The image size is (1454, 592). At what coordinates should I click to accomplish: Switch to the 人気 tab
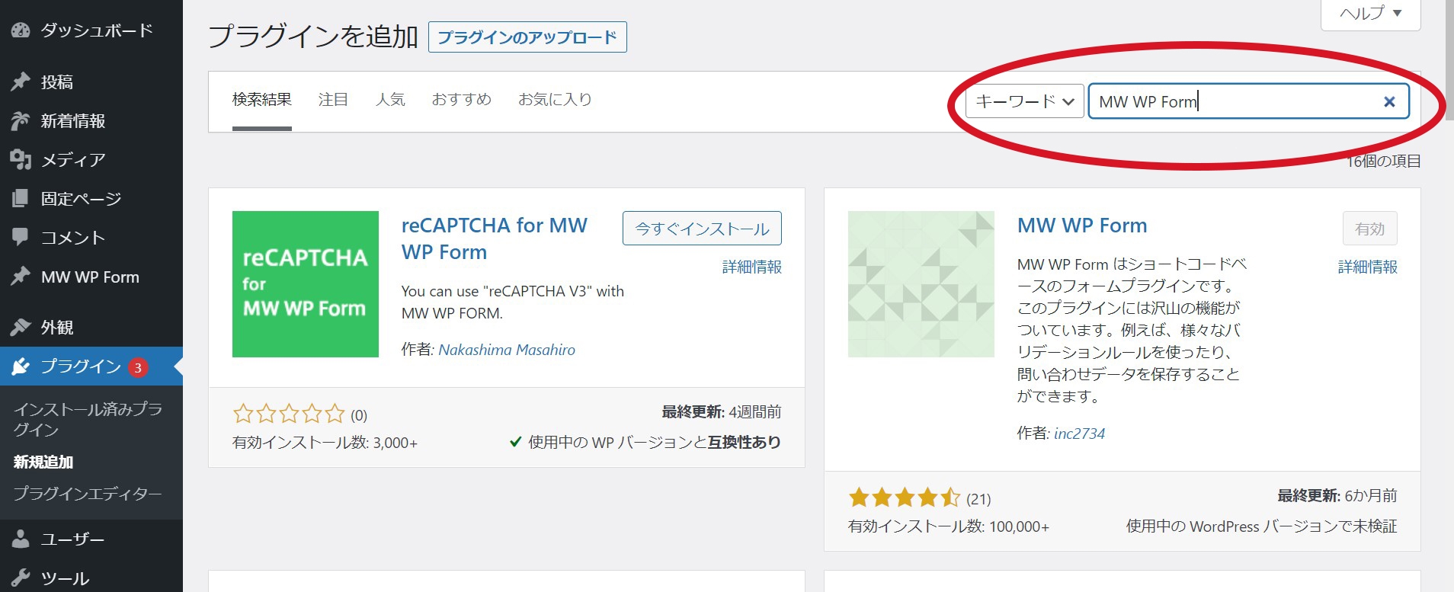tap(390, 100)
